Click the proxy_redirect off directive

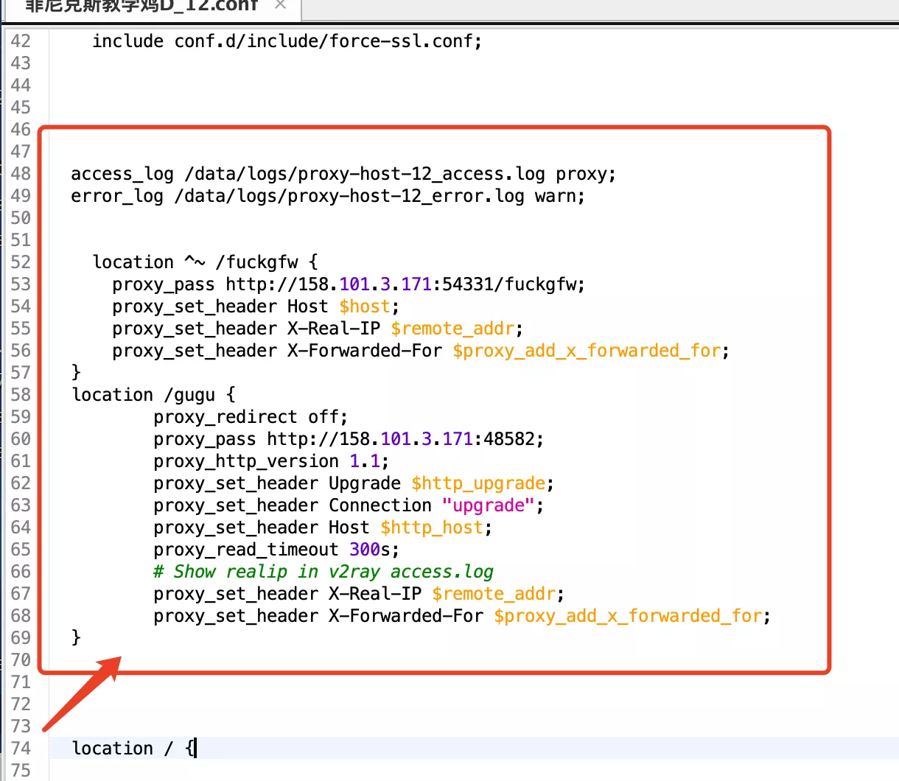click(250, 417)
